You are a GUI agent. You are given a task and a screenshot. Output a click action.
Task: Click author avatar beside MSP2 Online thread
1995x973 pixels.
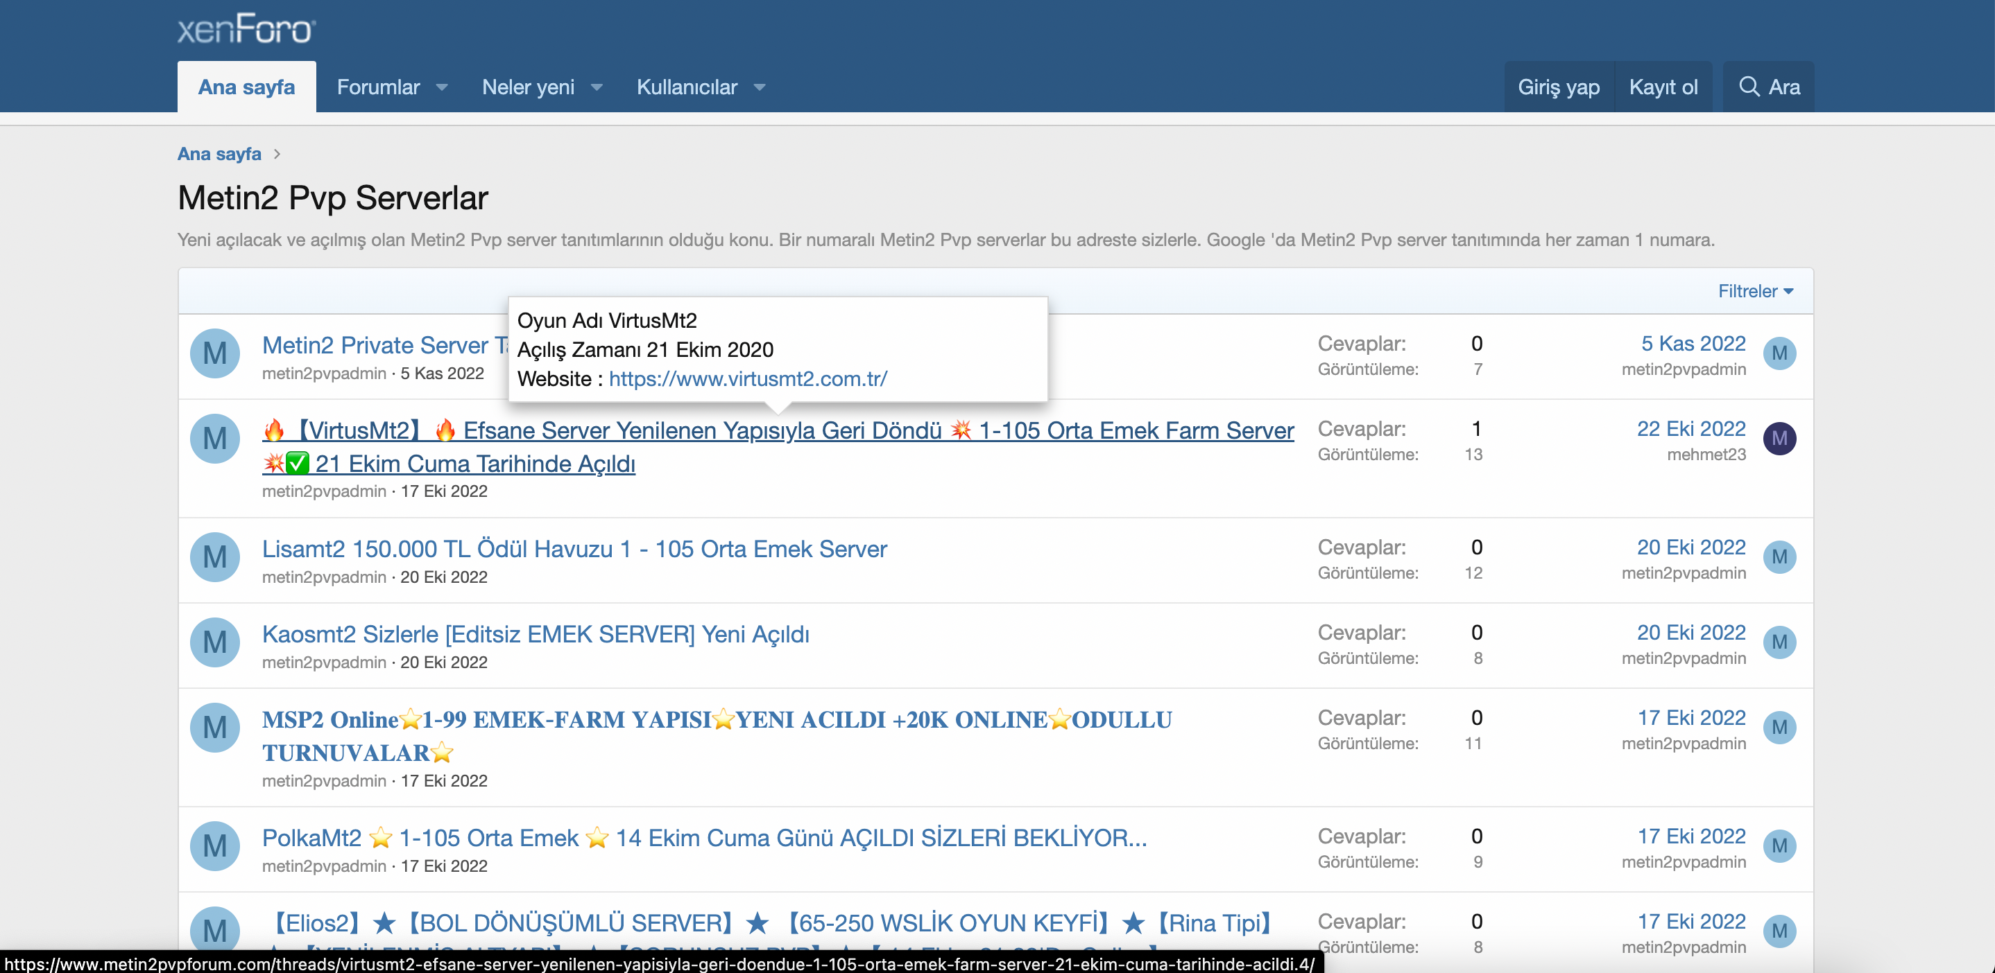click(x=214, y=727)
